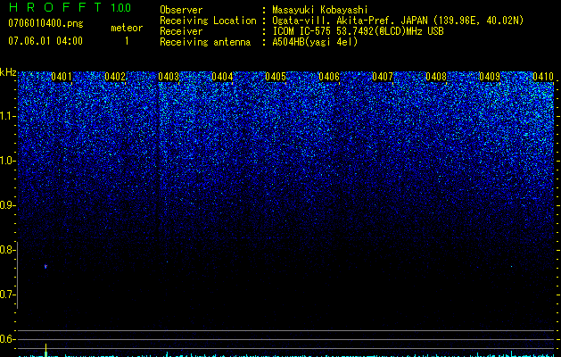Click the 0406 time marker
The width and height of the screenshot is (561, 357).
[329, 77]
